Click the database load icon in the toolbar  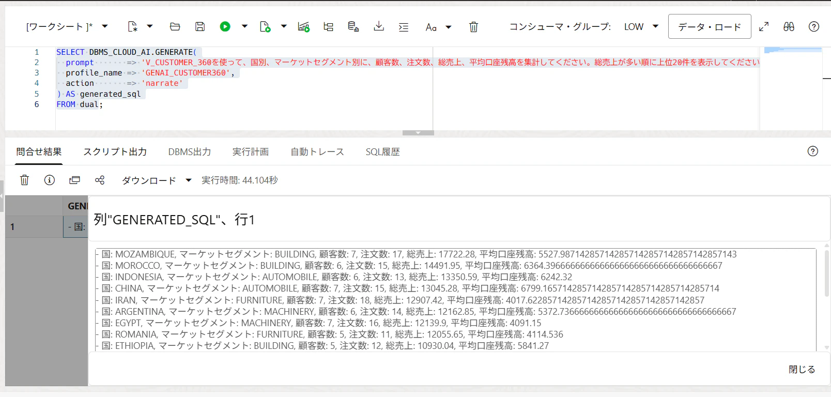coord(353,26)
